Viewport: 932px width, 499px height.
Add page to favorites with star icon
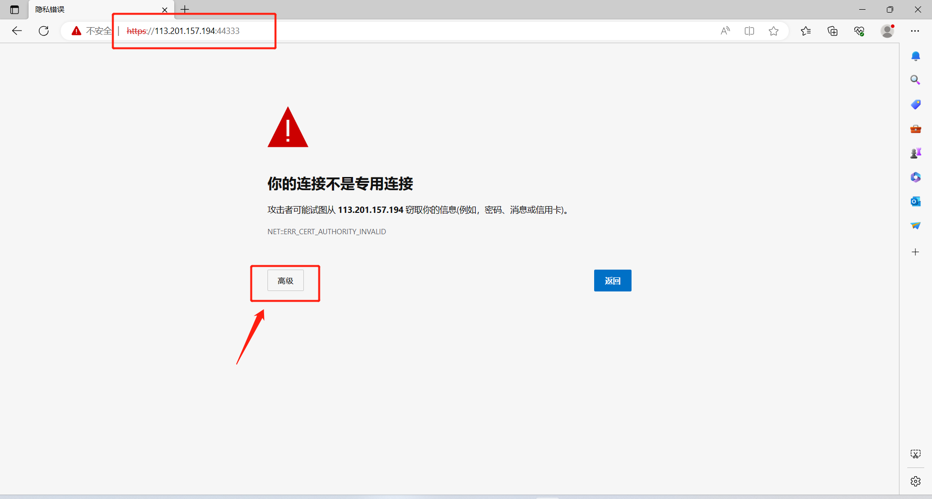point(774,31)
